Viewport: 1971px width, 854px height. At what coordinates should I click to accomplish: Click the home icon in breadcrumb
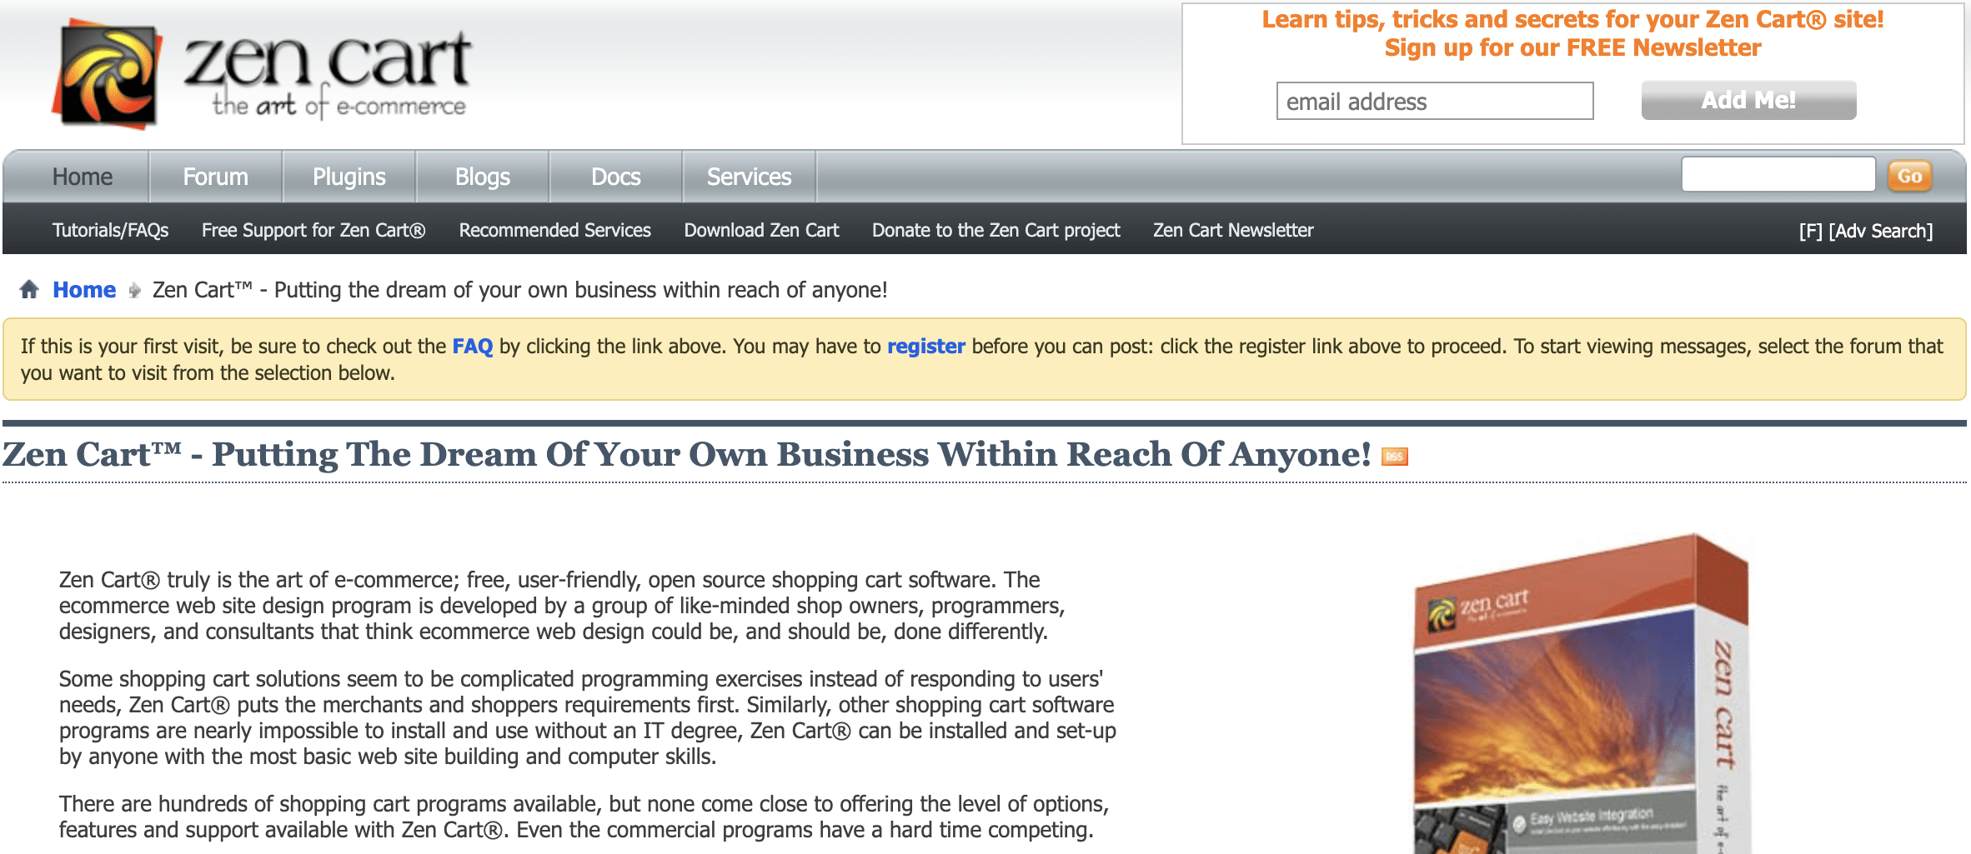tap(29, 289)
